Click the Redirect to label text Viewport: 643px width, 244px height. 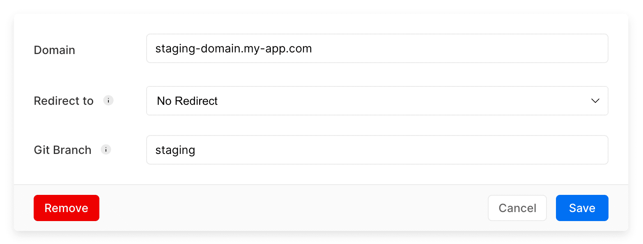[64, 101]
